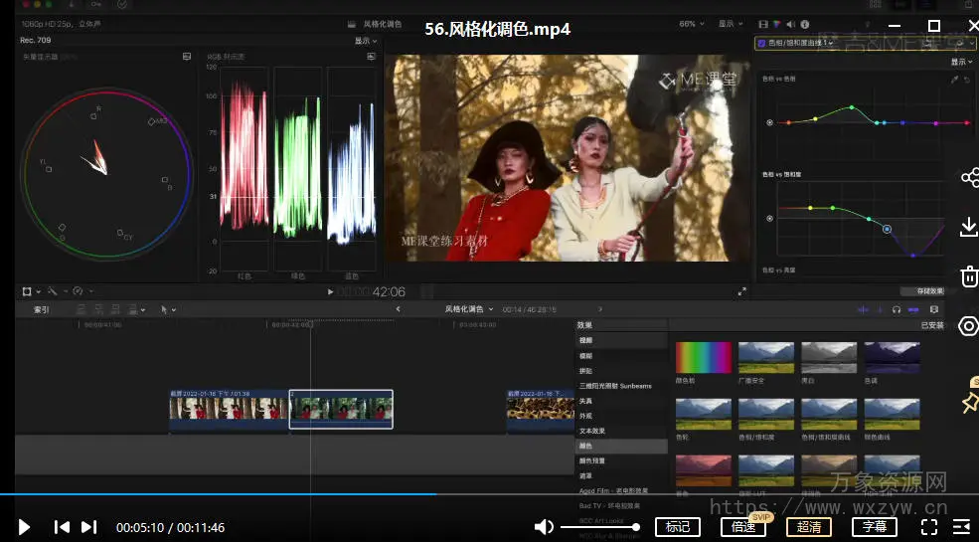Open the 倍速 playback speed menu

click(x=743, y=527)
